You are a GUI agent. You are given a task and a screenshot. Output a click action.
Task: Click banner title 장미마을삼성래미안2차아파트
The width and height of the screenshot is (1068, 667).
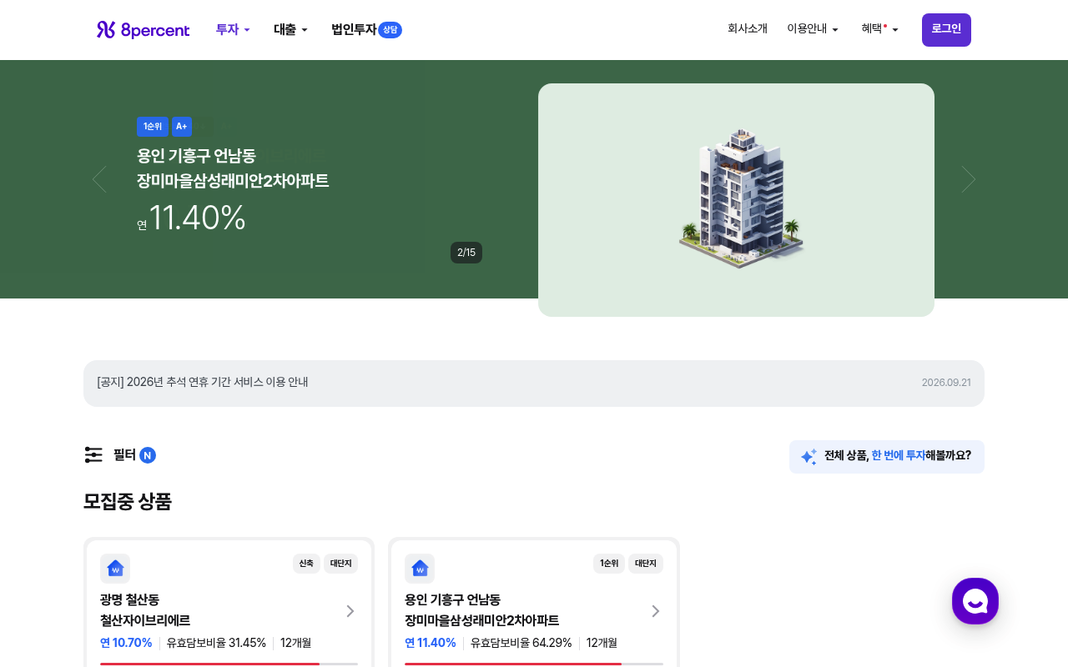[233, 181]
